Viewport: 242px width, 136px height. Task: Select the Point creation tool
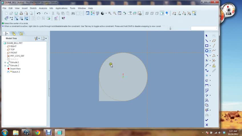coord(207,75)
